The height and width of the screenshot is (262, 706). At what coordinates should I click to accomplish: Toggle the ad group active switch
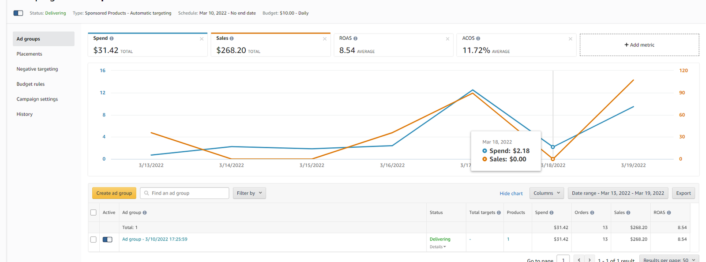coord(108,240)
